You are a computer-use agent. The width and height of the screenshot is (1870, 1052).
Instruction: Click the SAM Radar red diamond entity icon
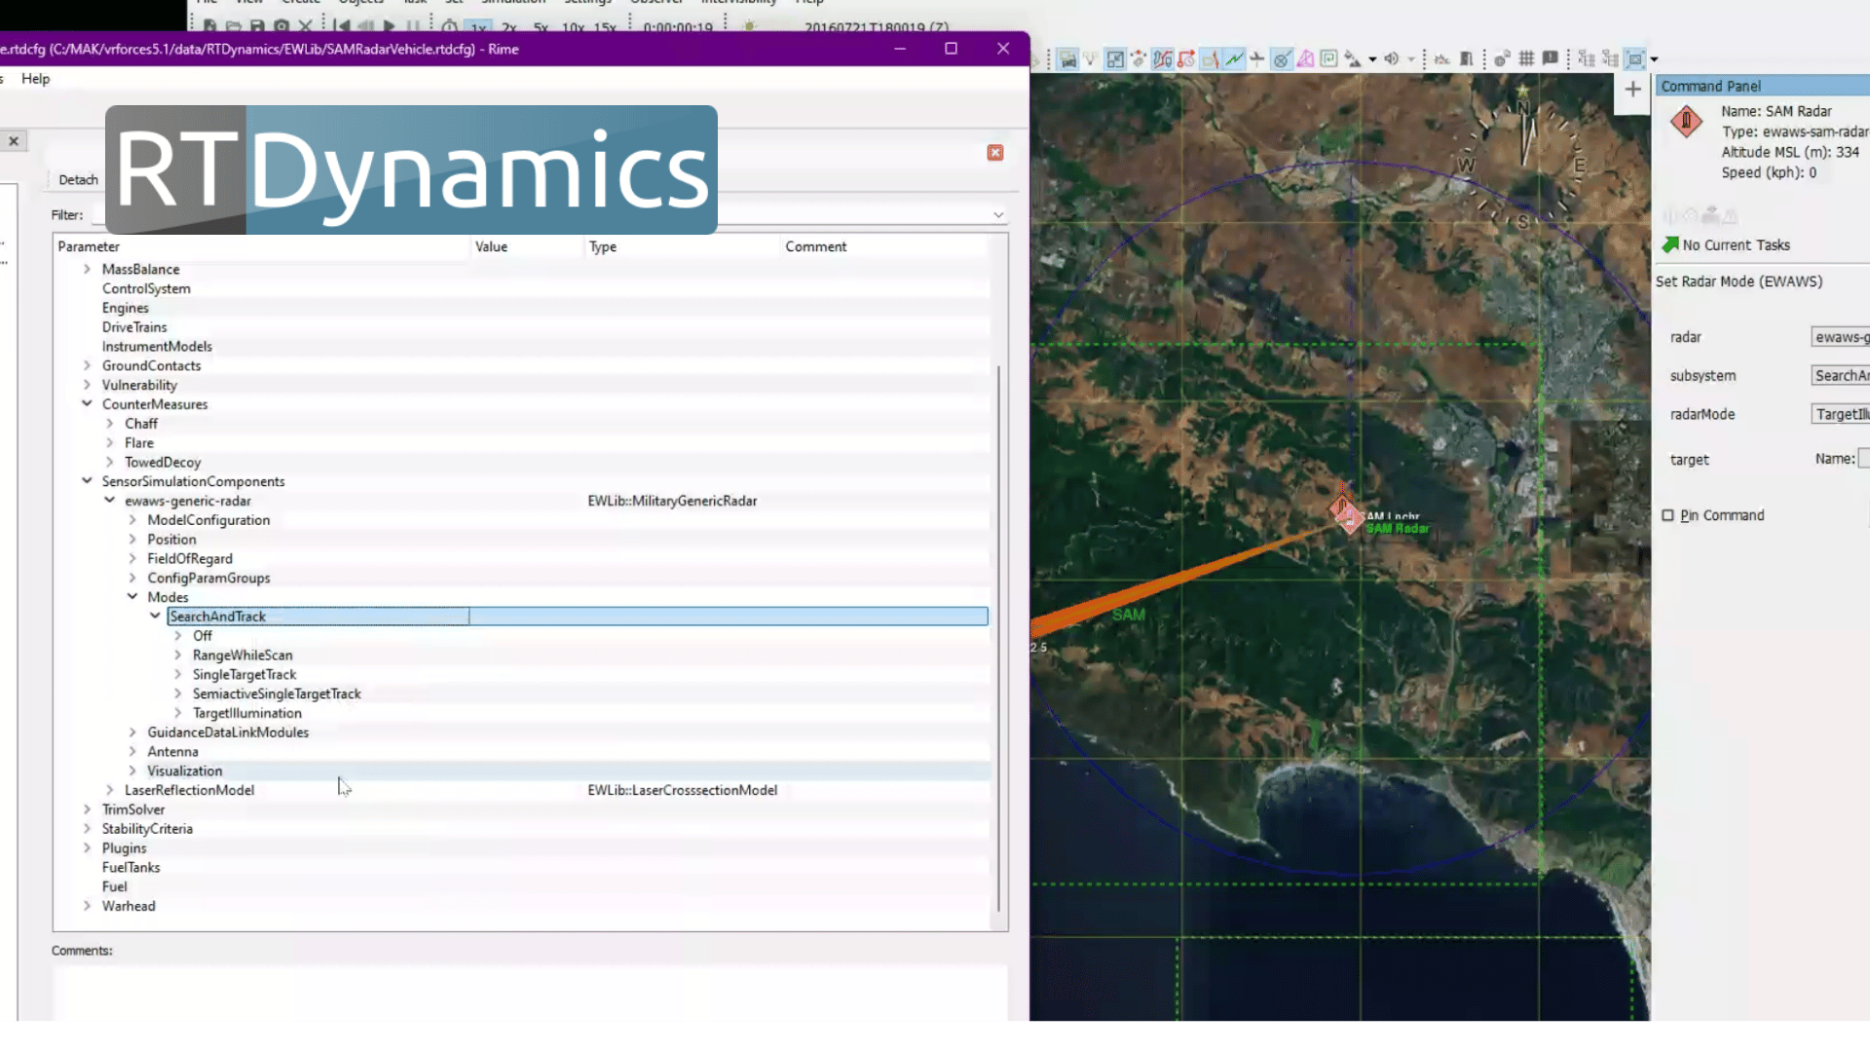pos(1686,122)
